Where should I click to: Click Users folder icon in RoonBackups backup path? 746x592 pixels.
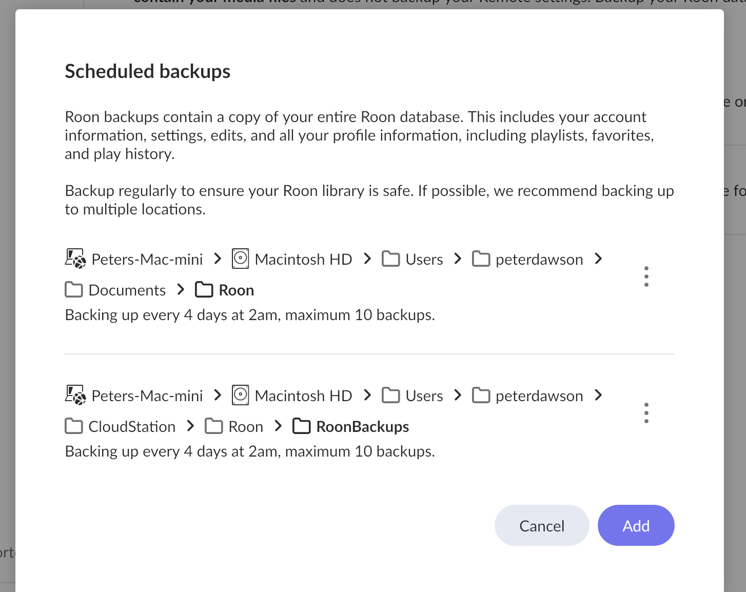[391, 396]
